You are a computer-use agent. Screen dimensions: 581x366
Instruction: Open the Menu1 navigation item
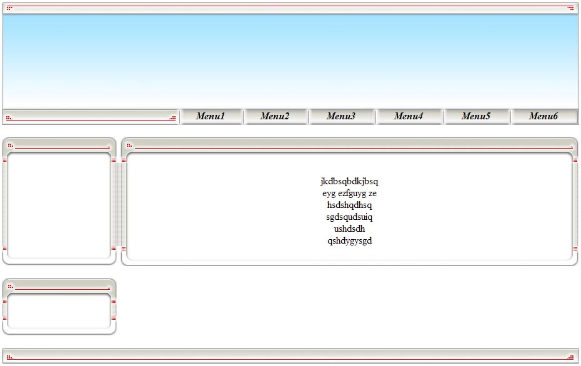211,116
